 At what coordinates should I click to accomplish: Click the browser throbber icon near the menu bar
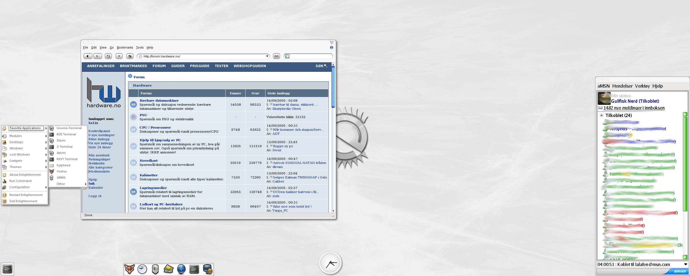pyautogui.click(x=332, y=47)
